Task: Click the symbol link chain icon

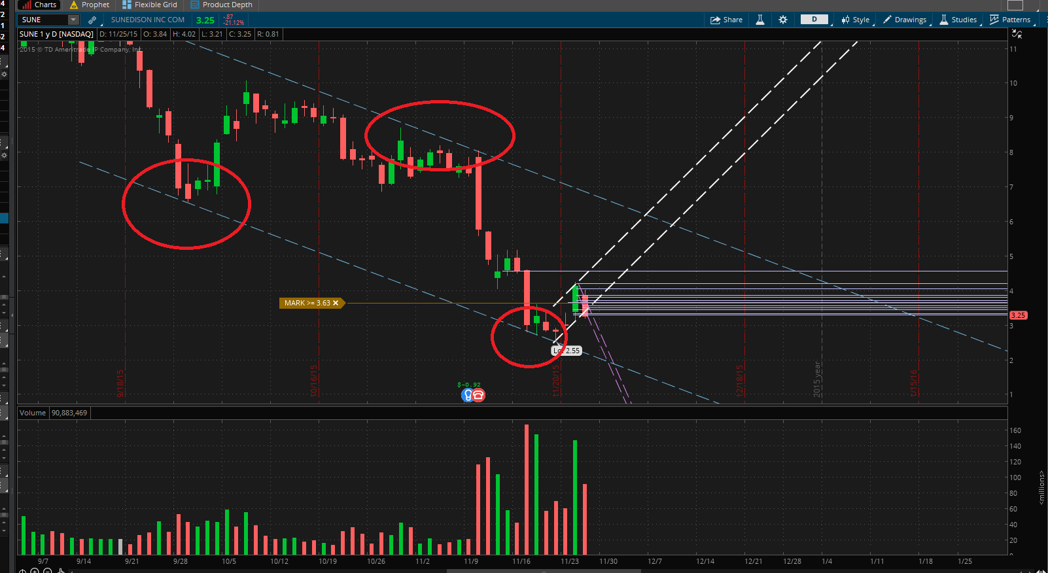Action: (92, 20)
